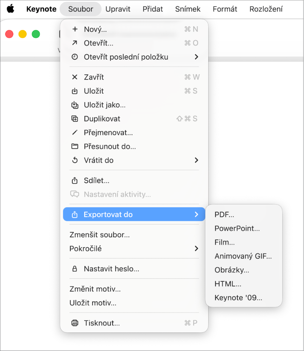Open the Formát menu

pyautogui.click(x=225, y=9)
